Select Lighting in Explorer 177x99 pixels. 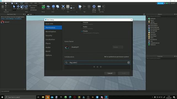pyautogui.click(x=152, y=22)
